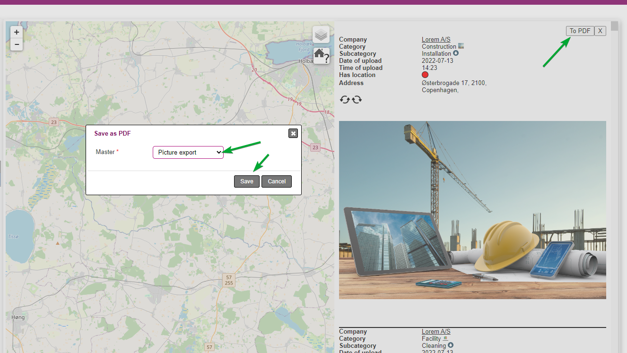Cancel the Save as PDF dialog
Viewport: 627px width, 353px height.
pos(277,181)
